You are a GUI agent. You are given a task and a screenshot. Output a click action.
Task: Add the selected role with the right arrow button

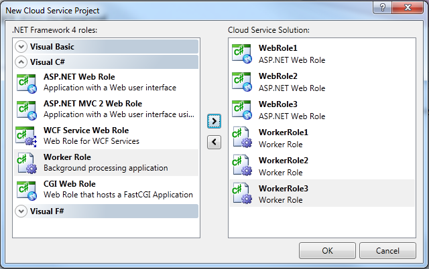(x=214, y=120)
